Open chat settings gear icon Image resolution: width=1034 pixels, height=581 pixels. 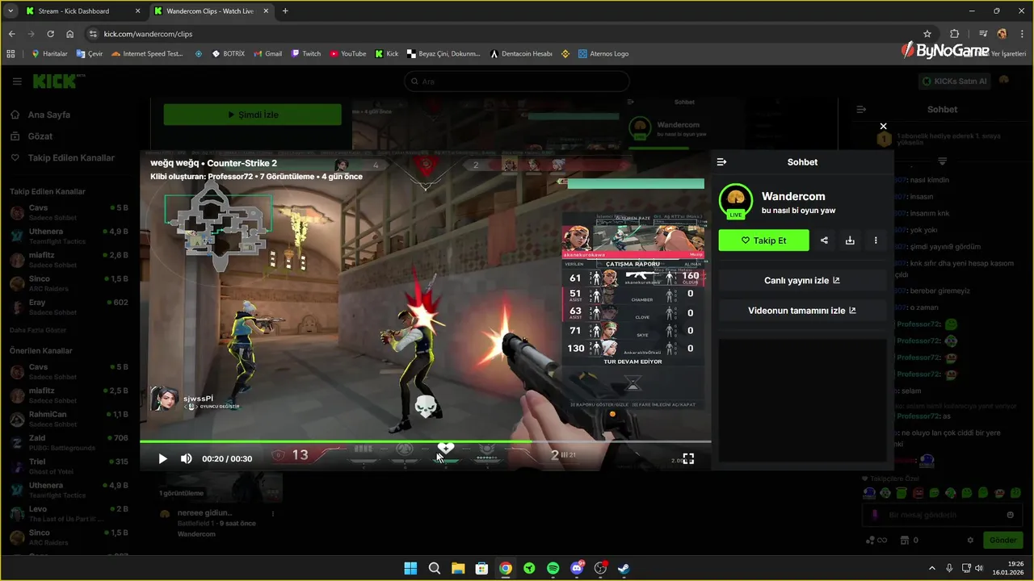(970, 540)
